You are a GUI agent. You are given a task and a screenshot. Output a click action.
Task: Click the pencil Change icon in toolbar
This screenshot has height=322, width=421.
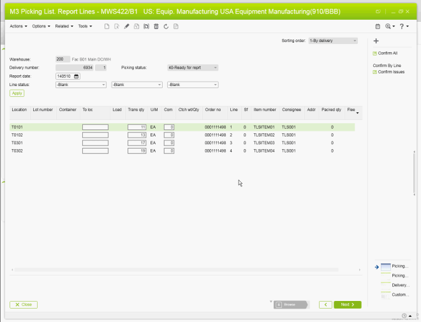click(126, 26)
